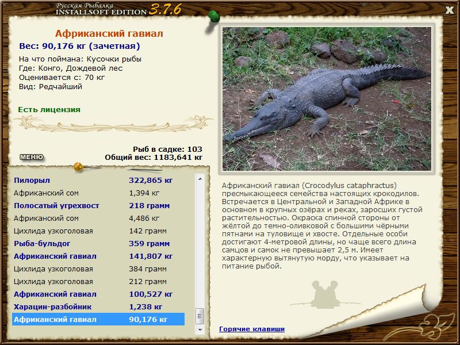
Task: Click the scroll up arrow of fish list
Action: (x=200, y=179)
